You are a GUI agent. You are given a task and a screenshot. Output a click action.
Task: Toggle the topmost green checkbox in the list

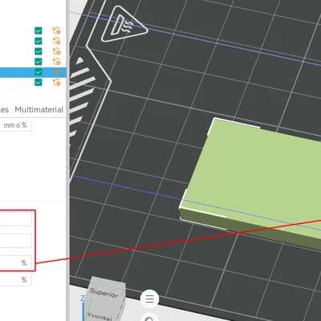point(39,30)
